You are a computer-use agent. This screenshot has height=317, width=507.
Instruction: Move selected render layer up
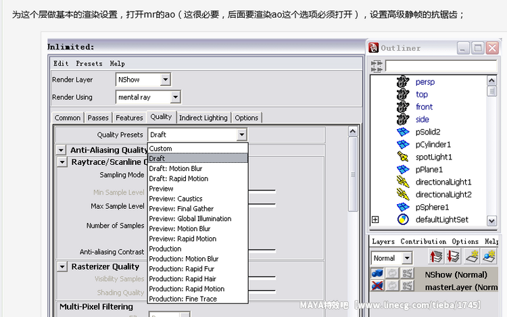click(436, 257)
